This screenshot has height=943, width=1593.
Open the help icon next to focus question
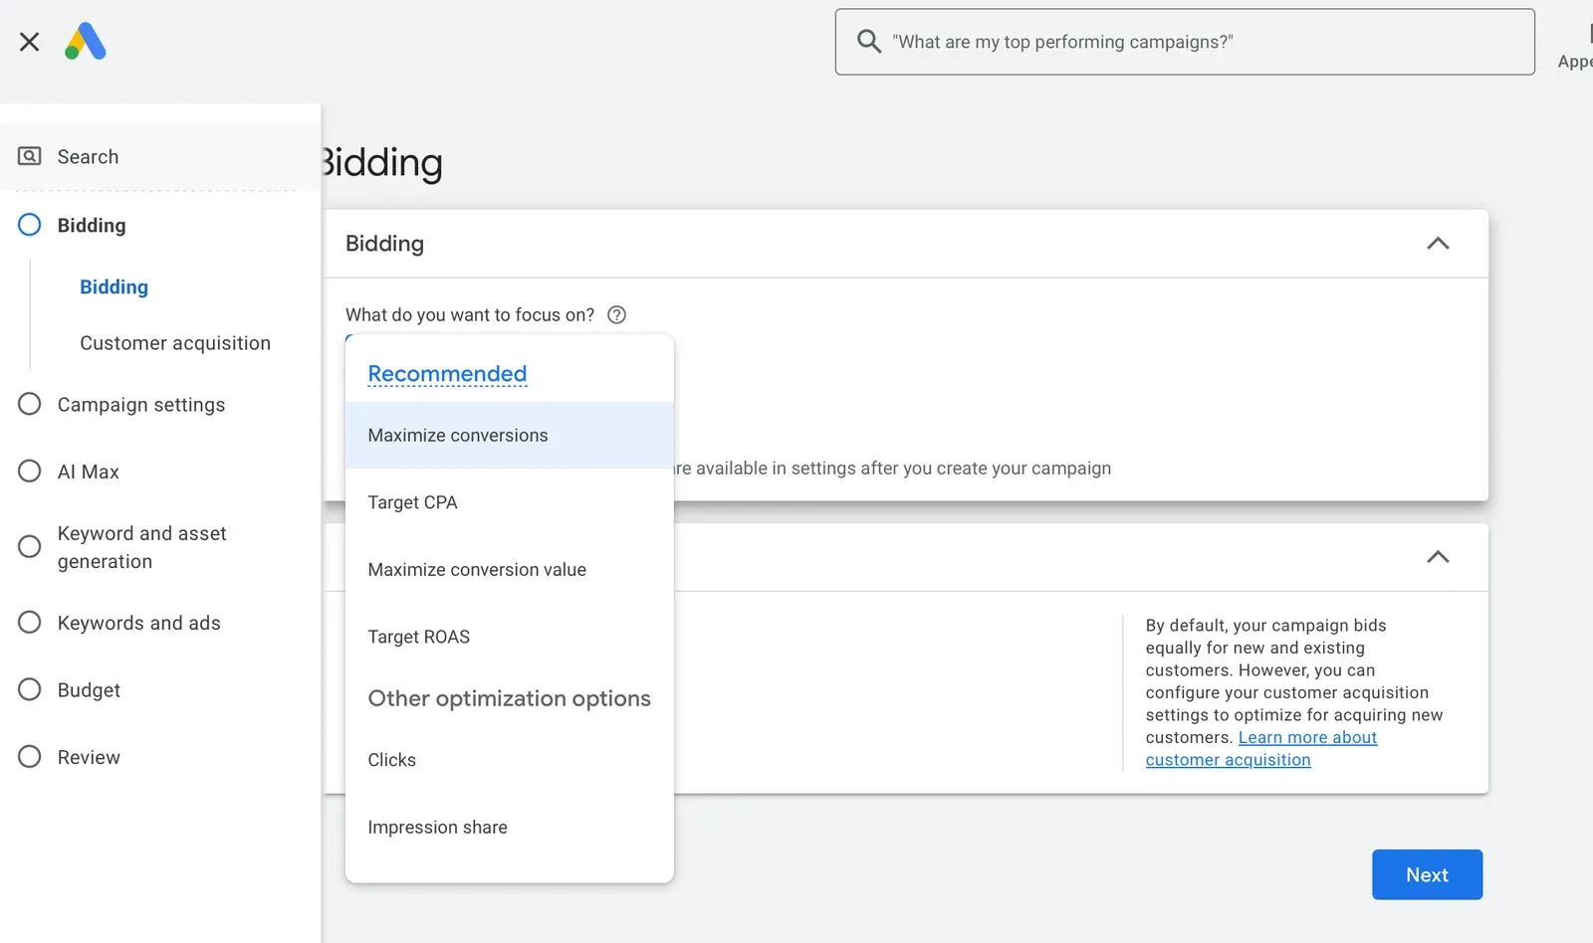(x=617, y=315)
